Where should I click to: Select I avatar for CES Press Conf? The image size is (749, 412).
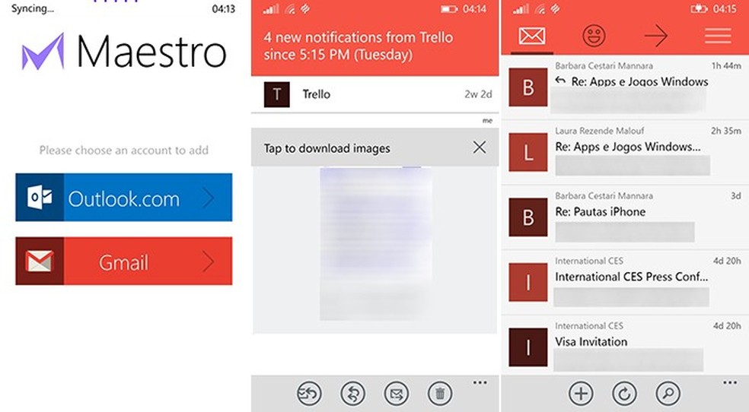[527, 282]
